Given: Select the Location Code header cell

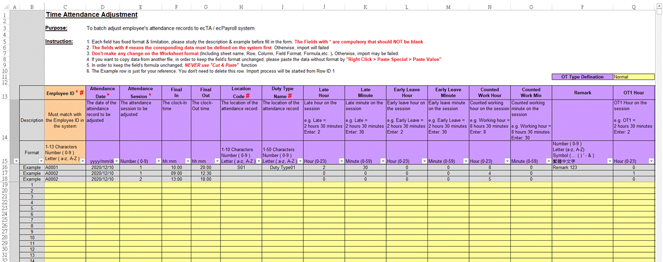Looking at the screenshot, I should (x=241, y=93).
